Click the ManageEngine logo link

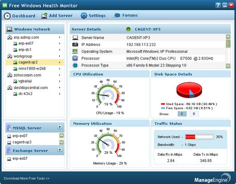[x=212, y=178]
